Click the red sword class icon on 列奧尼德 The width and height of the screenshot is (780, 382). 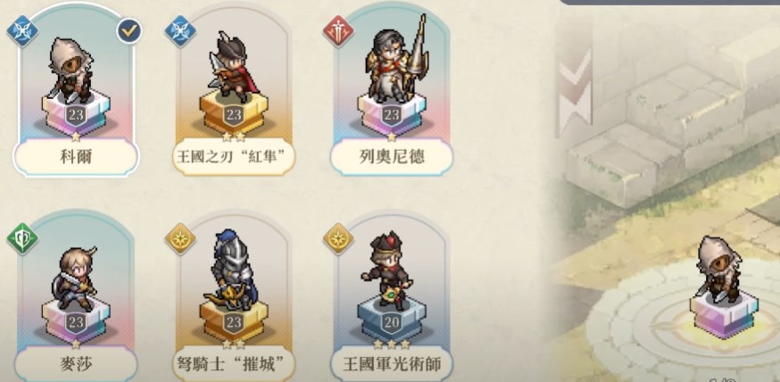point(338,31)
